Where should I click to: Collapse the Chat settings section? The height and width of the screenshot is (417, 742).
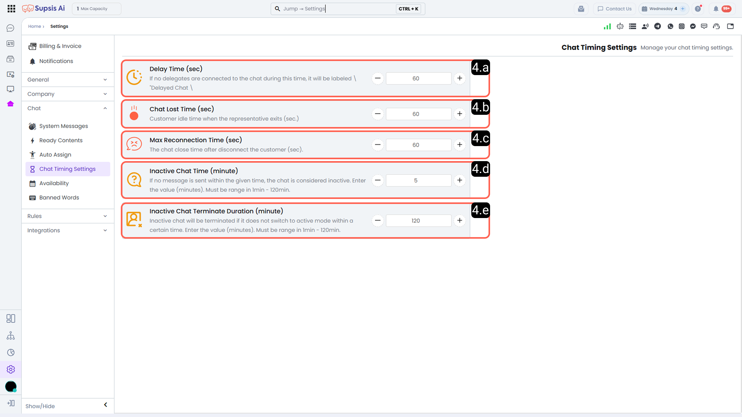point(68,108)
